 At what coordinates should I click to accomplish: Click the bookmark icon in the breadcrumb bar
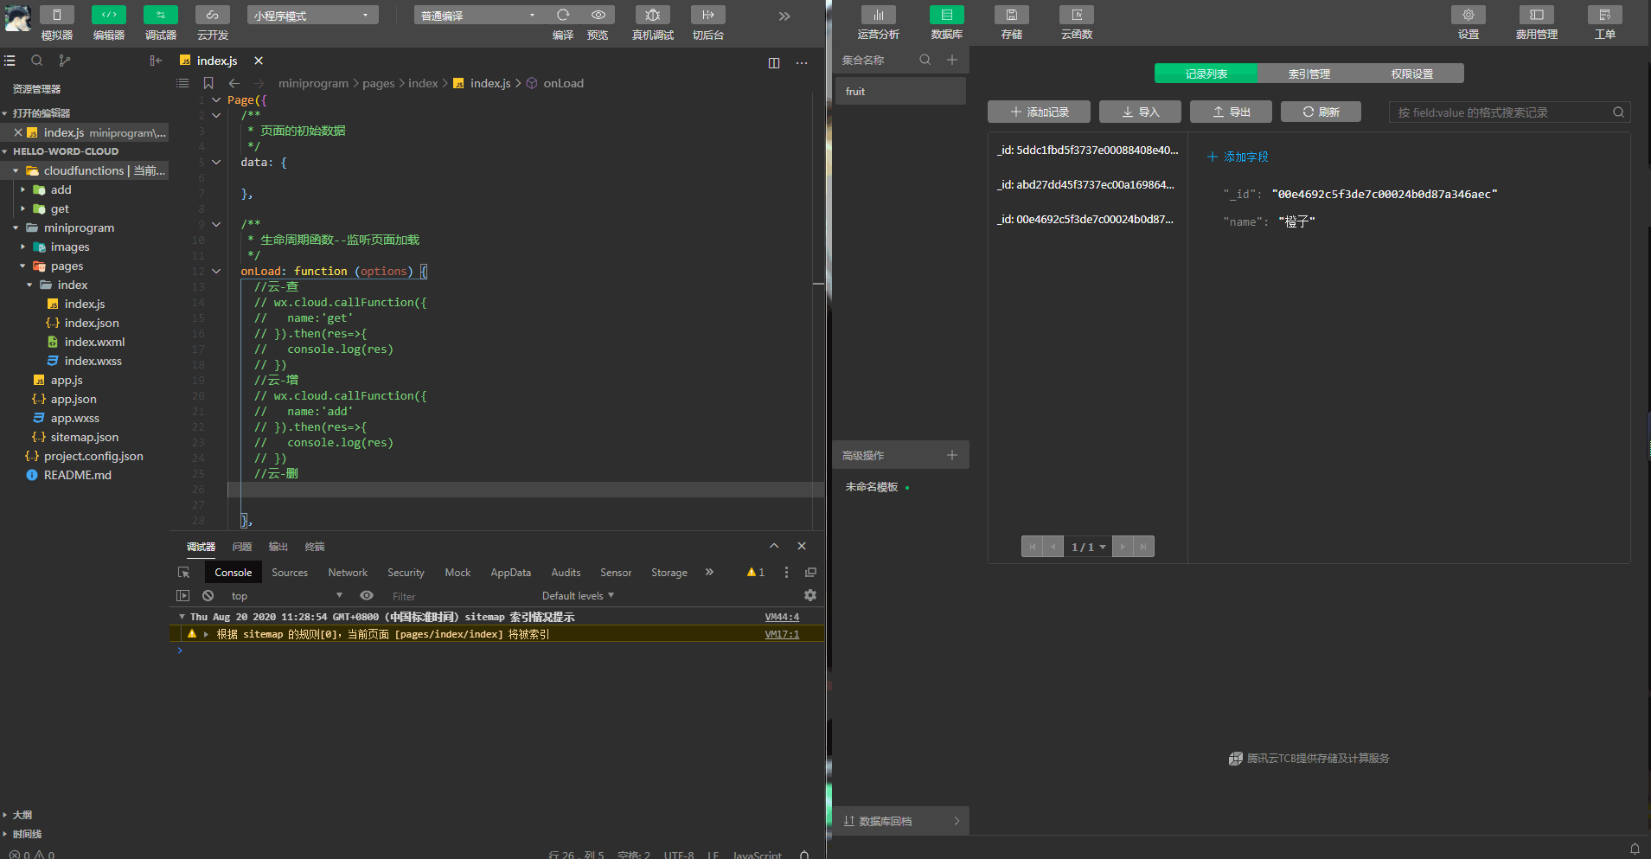[208, 83]
